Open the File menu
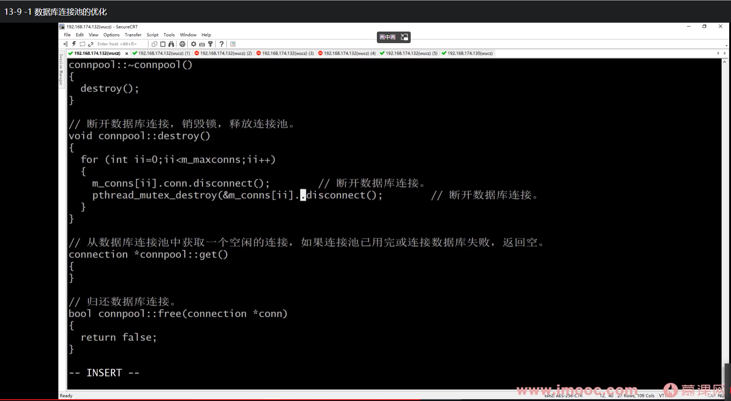Image resolution: width=731 pixels, height=401 pixels. (67, 35)
